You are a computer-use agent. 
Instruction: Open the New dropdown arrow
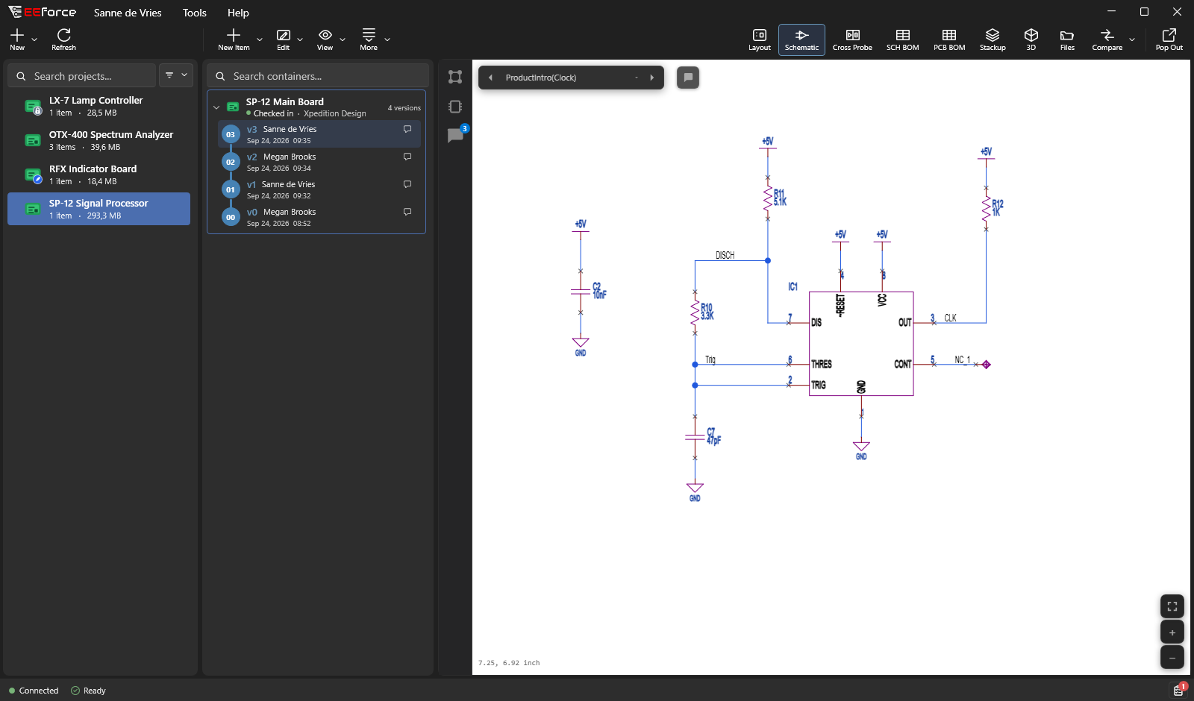(34, 40)
